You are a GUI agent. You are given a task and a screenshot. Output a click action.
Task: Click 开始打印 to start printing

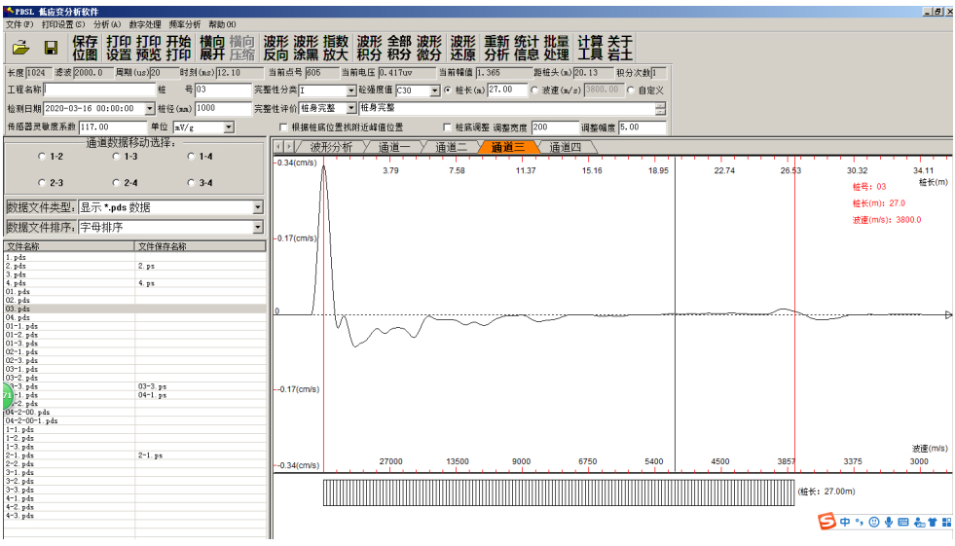coord(178,48)
